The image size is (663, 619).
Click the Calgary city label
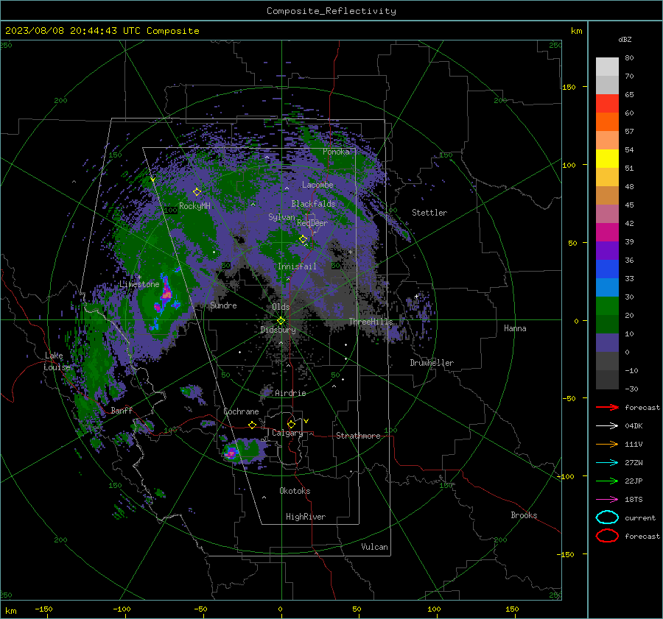point(287,433)
